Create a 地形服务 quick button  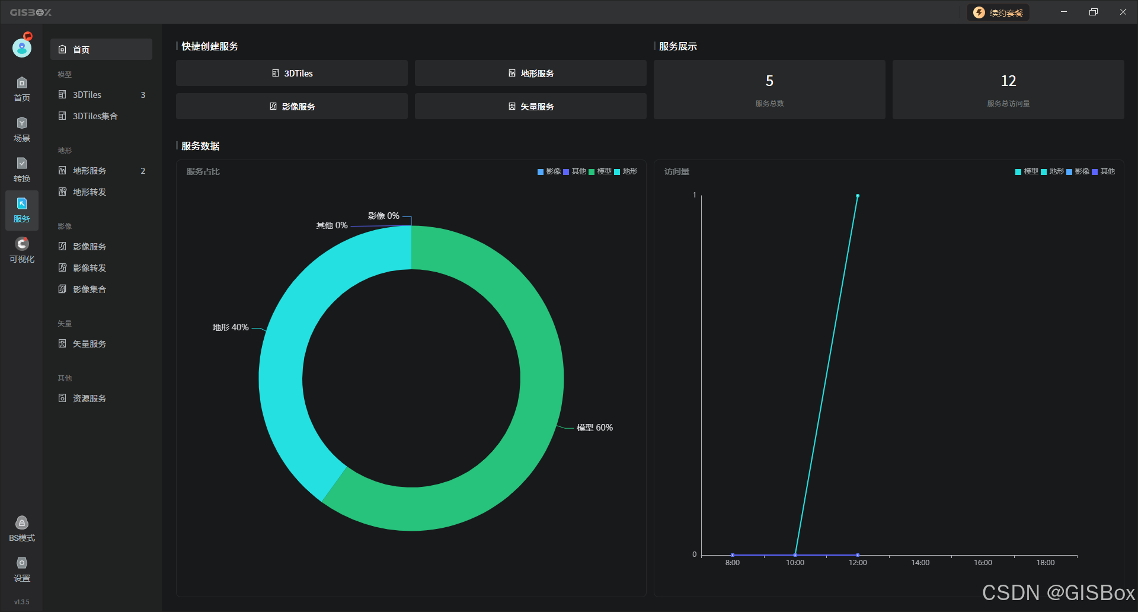point(530,73)
